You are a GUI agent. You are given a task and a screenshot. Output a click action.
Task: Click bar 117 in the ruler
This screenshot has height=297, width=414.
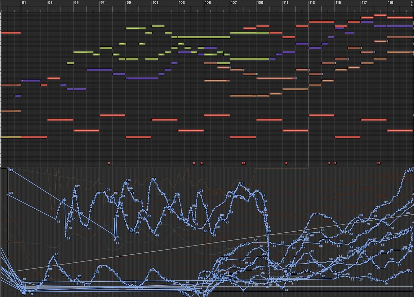coord(364,3)
